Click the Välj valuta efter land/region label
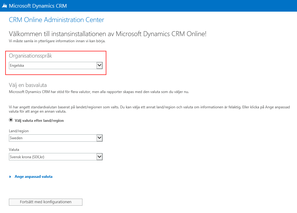Image resolution: width=297 pixels, height=213 pixels. click(39, 121)
